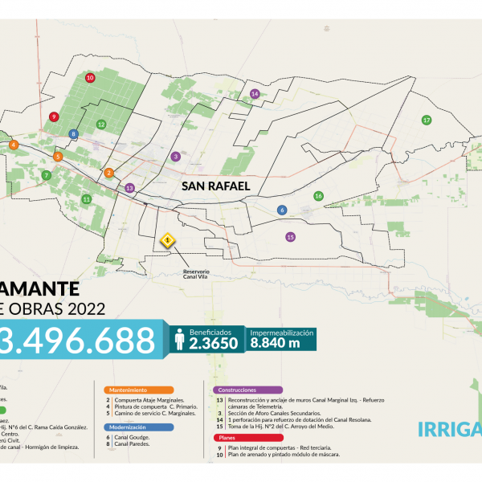Viewport: 482px width, 482px height.
Task: Click the orange marker numbered 5
Action: [58, 157]
